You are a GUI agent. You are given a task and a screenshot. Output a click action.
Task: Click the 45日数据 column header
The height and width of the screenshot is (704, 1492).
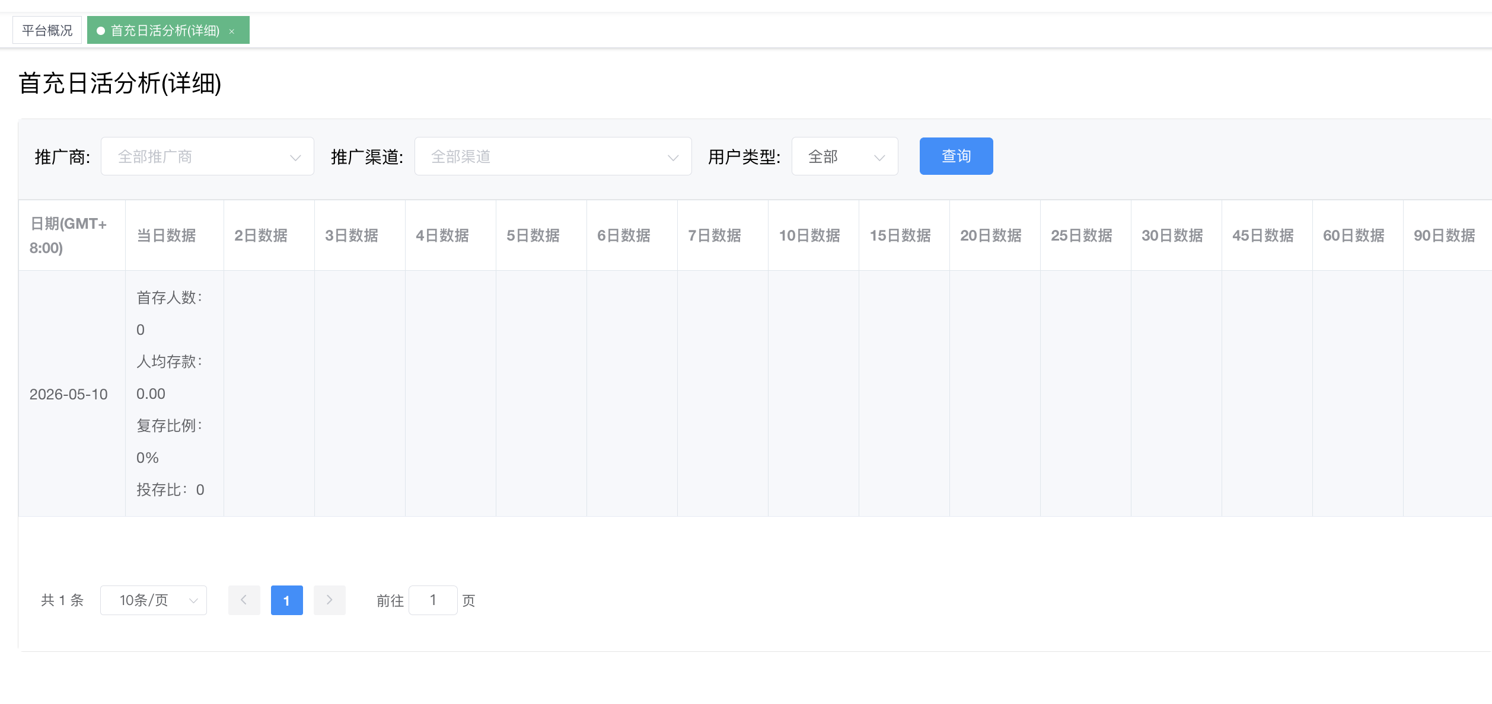tap(1267, 236)
